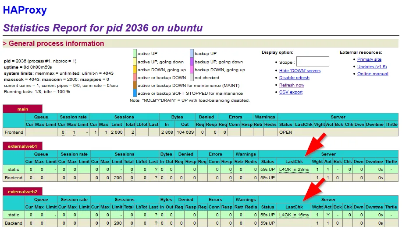Click Hide 'DOWN' servers link
The height and width of the screenshot is (229, 402).
(x=300, y=71)
